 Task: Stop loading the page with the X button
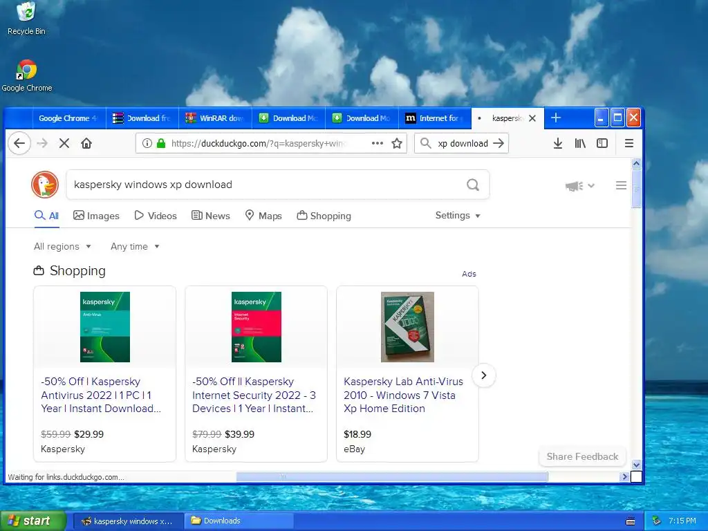[64, 144]
